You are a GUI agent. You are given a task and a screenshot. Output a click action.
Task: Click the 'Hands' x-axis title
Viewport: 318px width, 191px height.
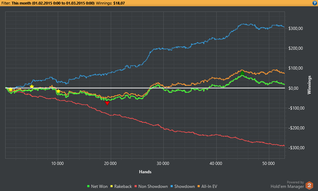tap(145, 172)
